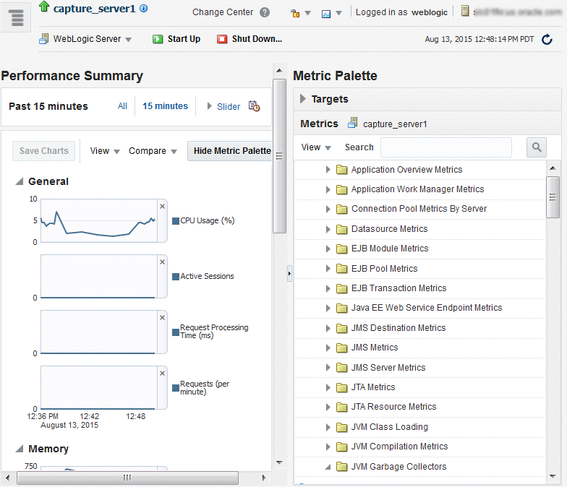Click the red Shut Down icon
The width and height of the screenshot is (567, 487).
coord(222,39)
